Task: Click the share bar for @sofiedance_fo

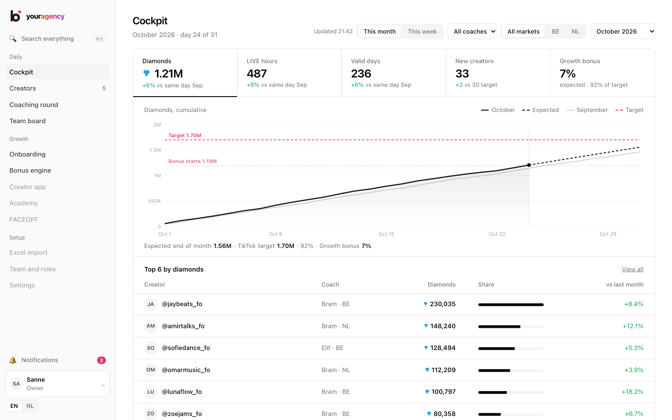Action: tap(511, 348)
